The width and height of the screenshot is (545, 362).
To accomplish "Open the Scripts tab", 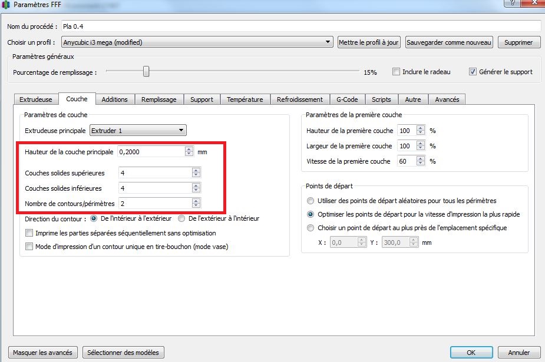I will 381,99.
